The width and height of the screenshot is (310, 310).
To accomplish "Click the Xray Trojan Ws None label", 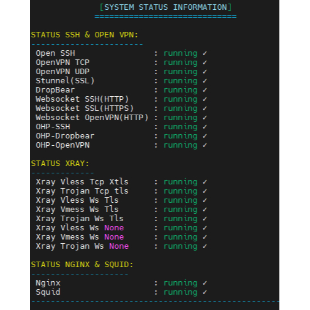I will coord(82,246).
